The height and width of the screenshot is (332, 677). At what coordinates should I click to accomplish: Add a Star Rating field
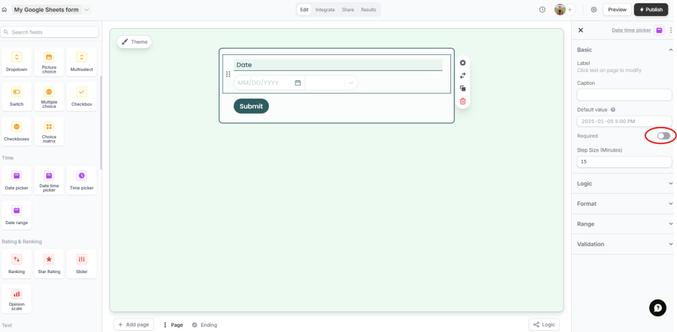click(x=49, y=263)
